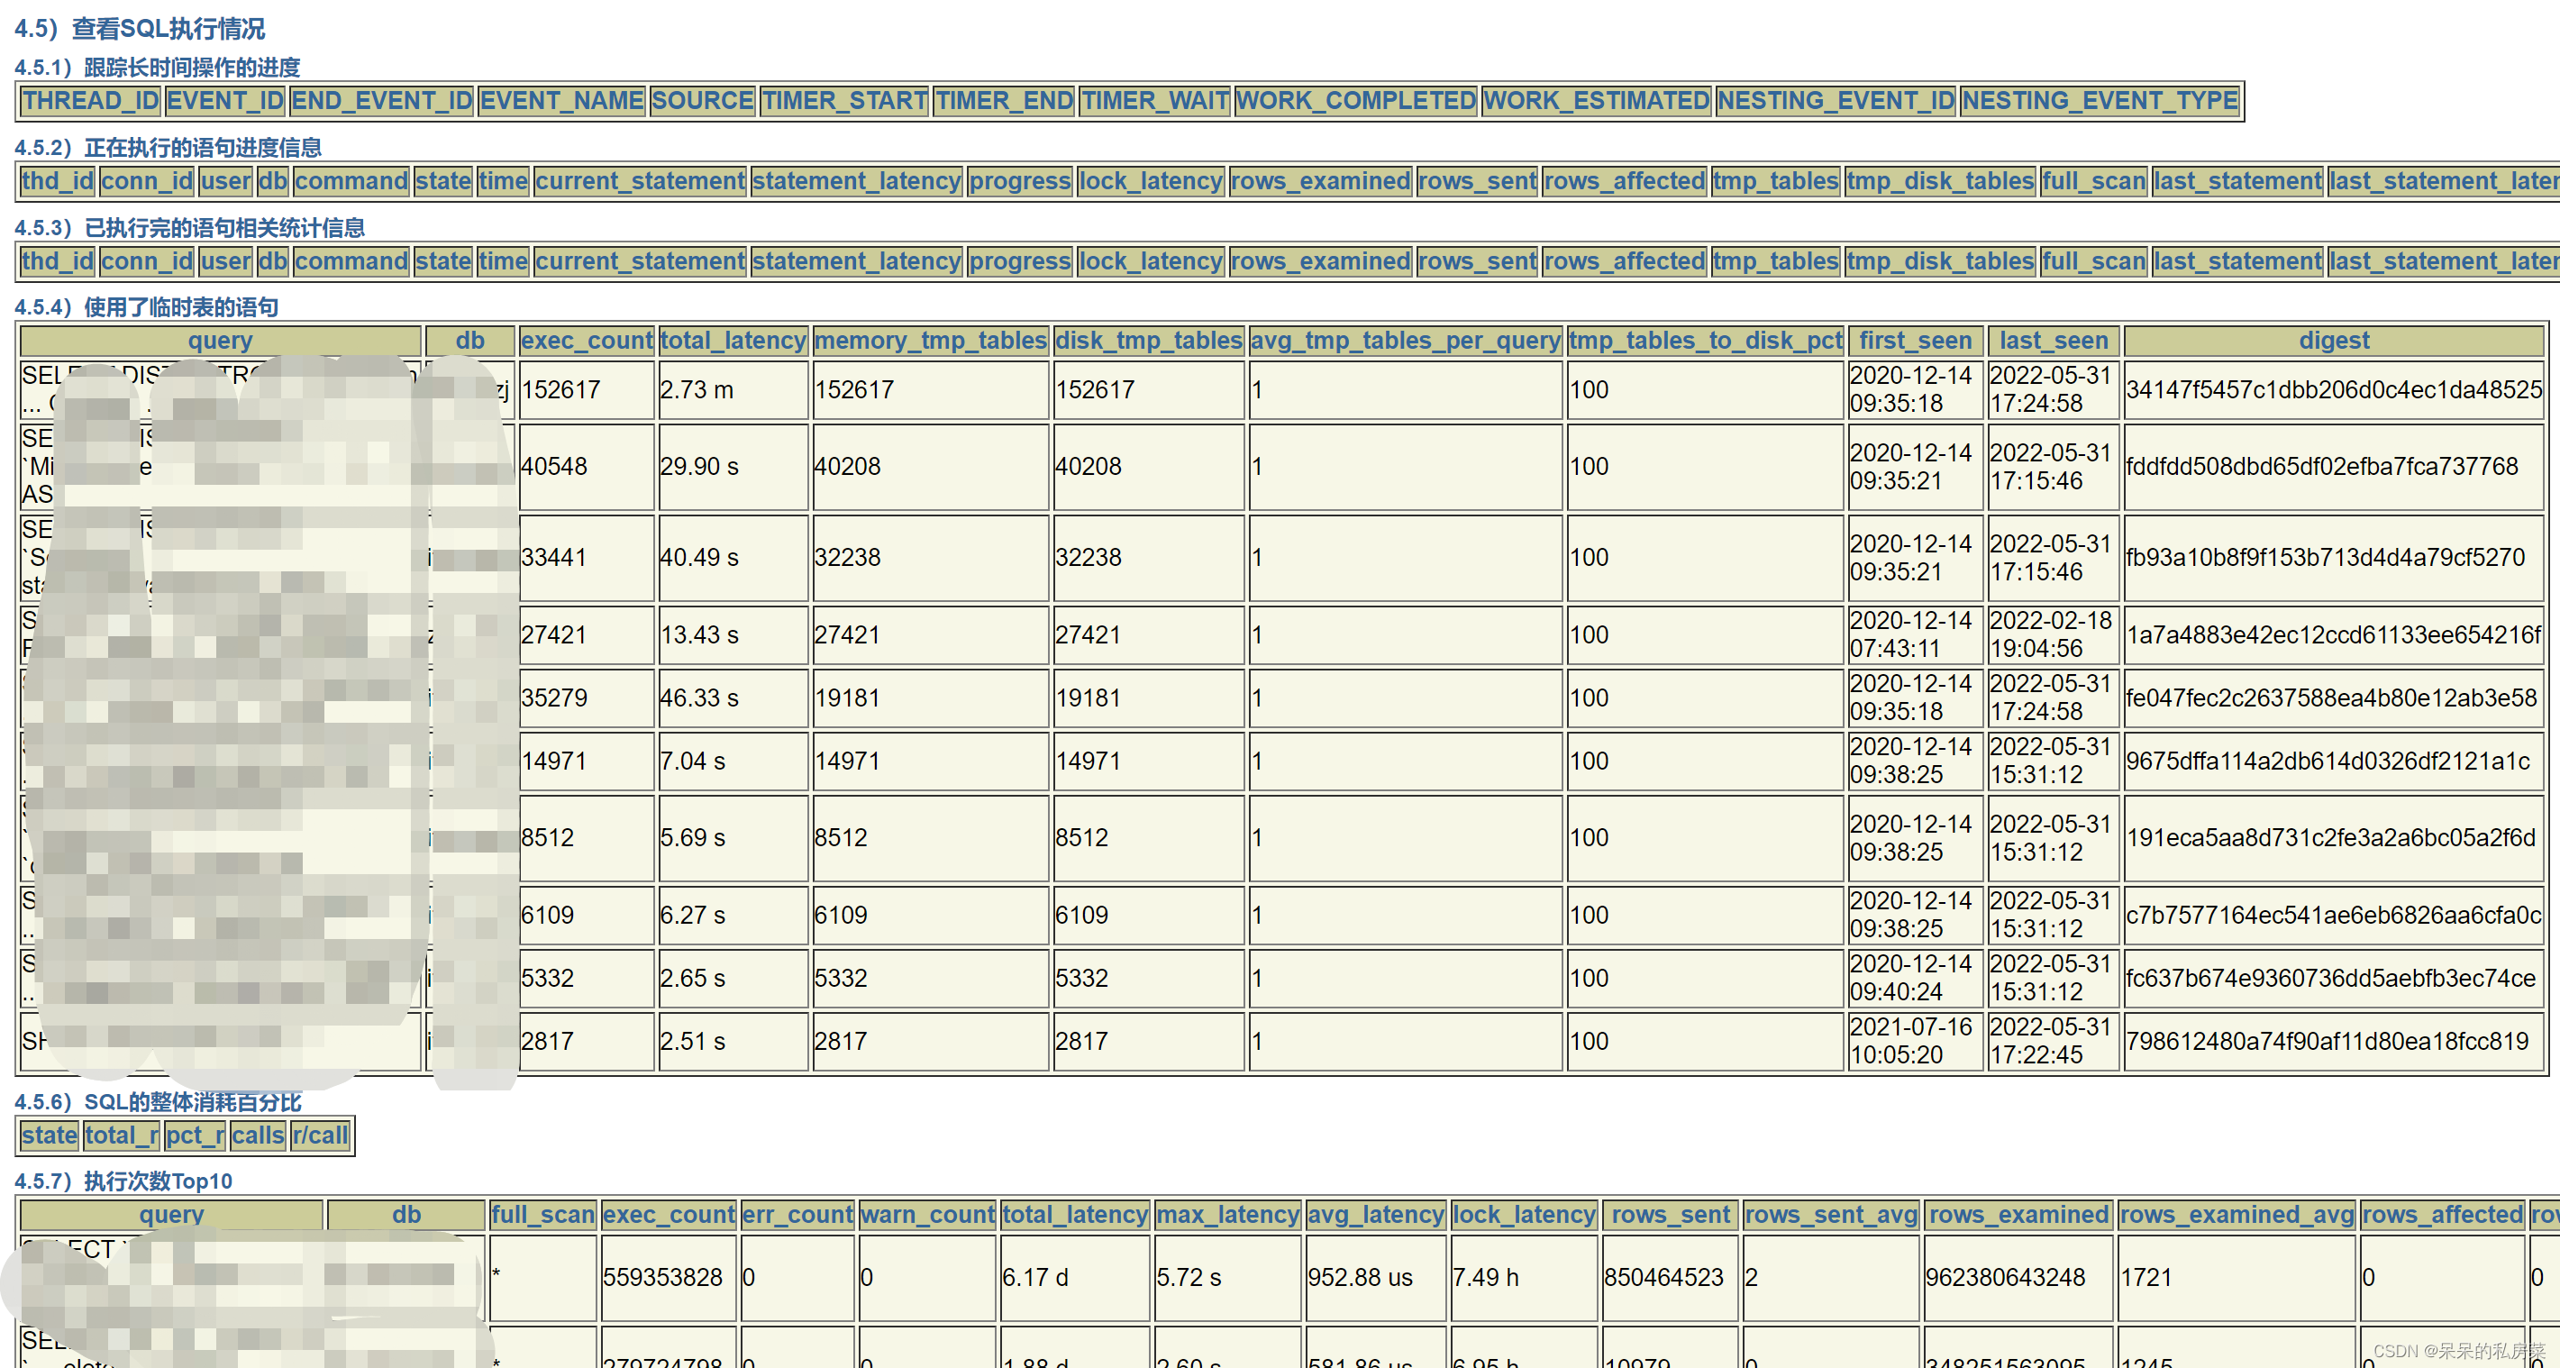Click the avg_latency column header
The width and height of the screenshot is (2560, 1368).
(1376, 1215)
